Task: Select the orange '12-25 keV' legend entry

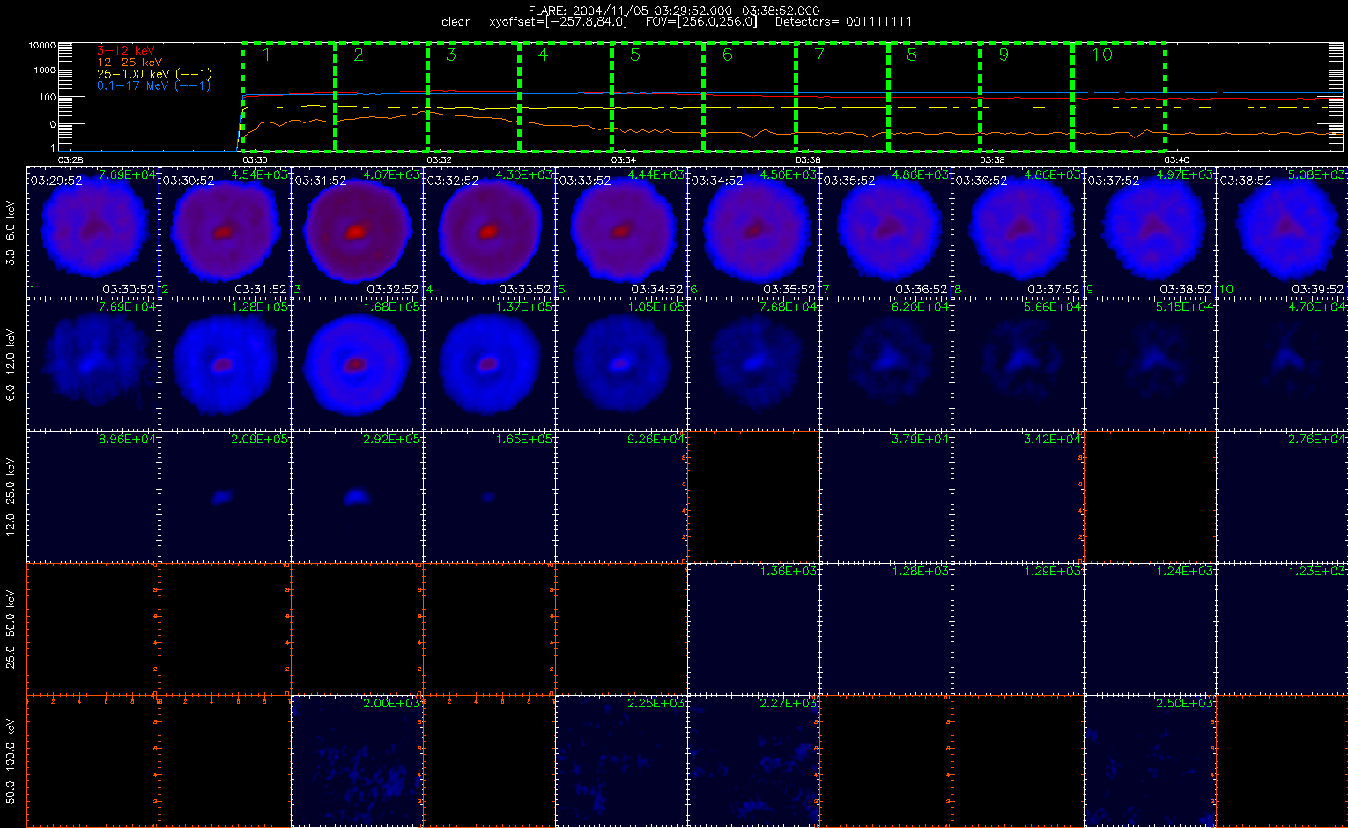Action: pyautogui.click(x=129, y=63)
